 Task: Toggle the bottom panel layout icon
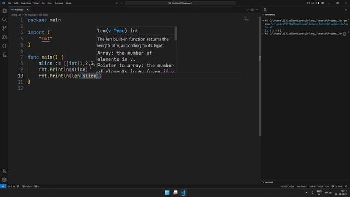313,3
